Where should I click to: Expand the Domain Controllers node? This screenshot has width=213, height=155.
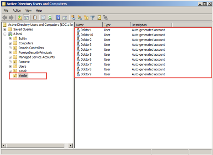10,48
